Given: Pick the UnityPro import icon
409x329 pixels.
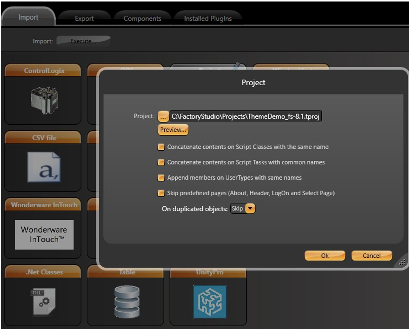Looking at the screenshot, I should click(210, 302).
